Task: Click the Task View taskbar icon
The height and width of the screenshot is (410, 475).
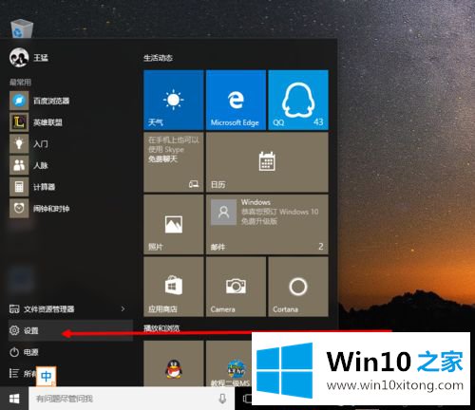Action: 247,399
